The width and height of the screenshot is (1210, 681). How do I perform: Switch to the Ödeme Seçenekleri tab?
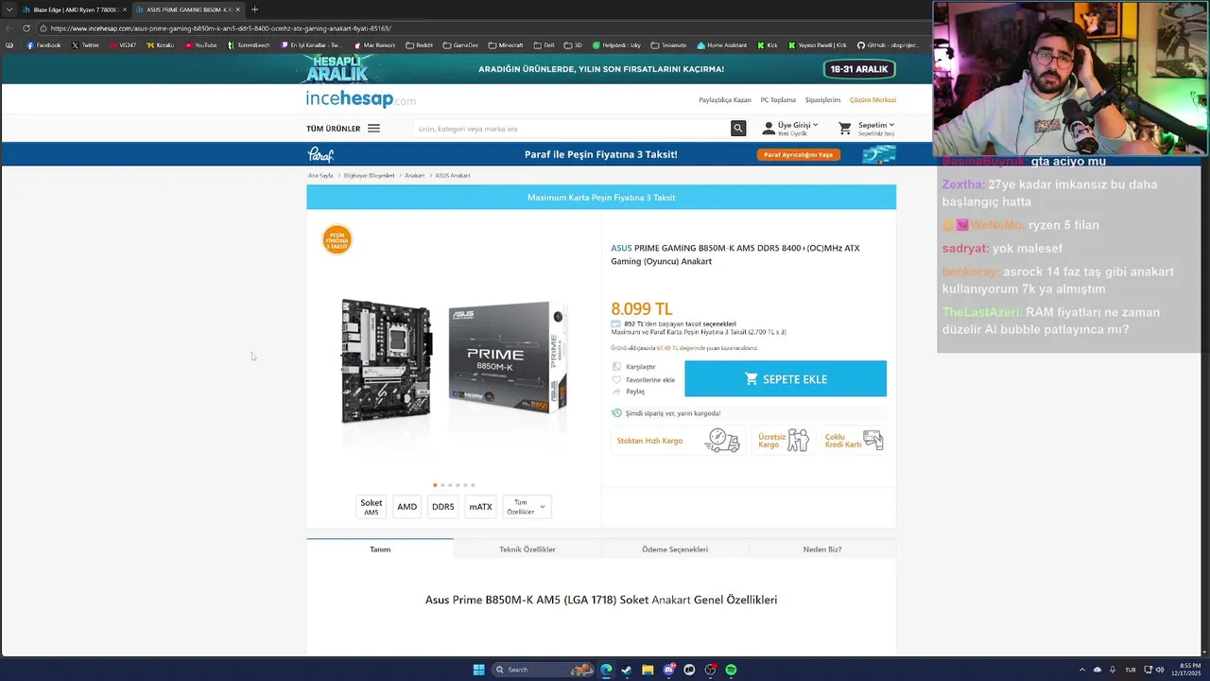tap(675, 549)
